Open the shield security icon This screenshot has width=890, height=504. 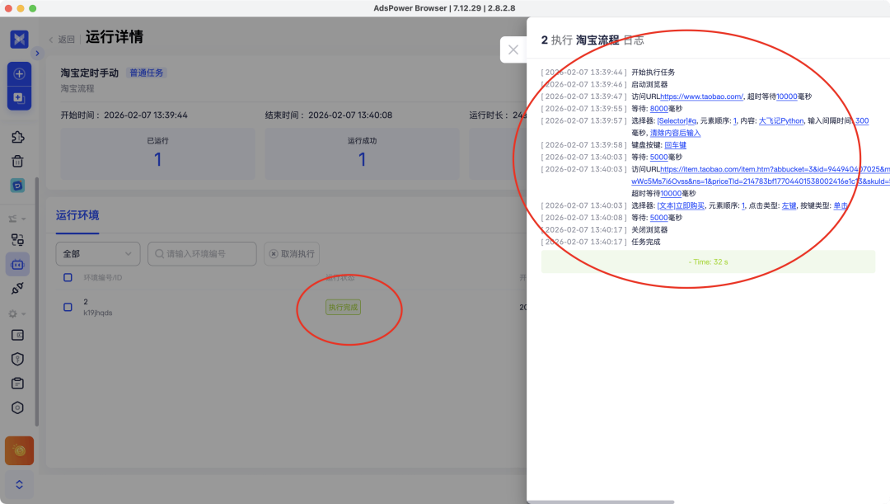tap(17, 359)
